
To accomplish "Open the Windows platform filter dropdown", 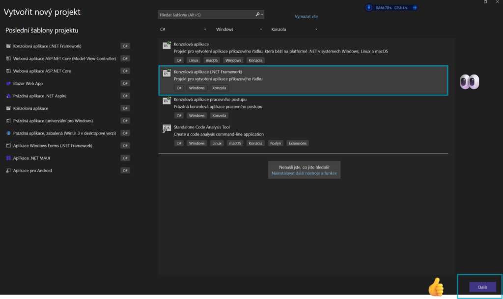I will coord(239,29).
